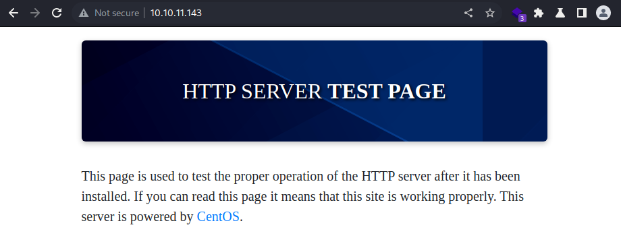Toggle the browser side panel
621x248 pixels.
pos(581,13)
